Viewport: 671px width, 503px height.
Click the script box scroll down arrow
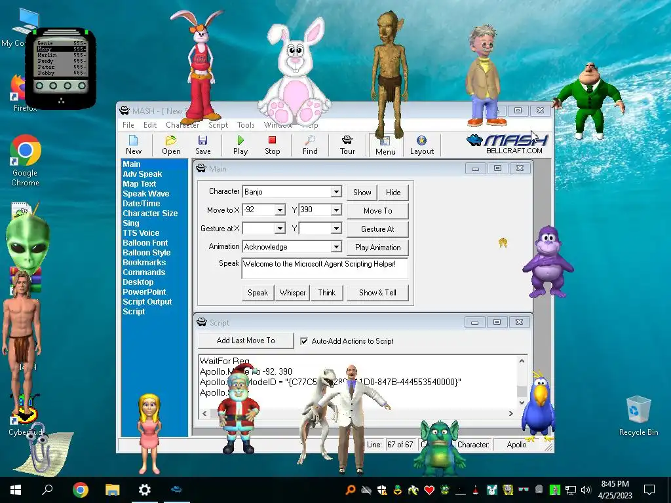[x=522, y=403]
